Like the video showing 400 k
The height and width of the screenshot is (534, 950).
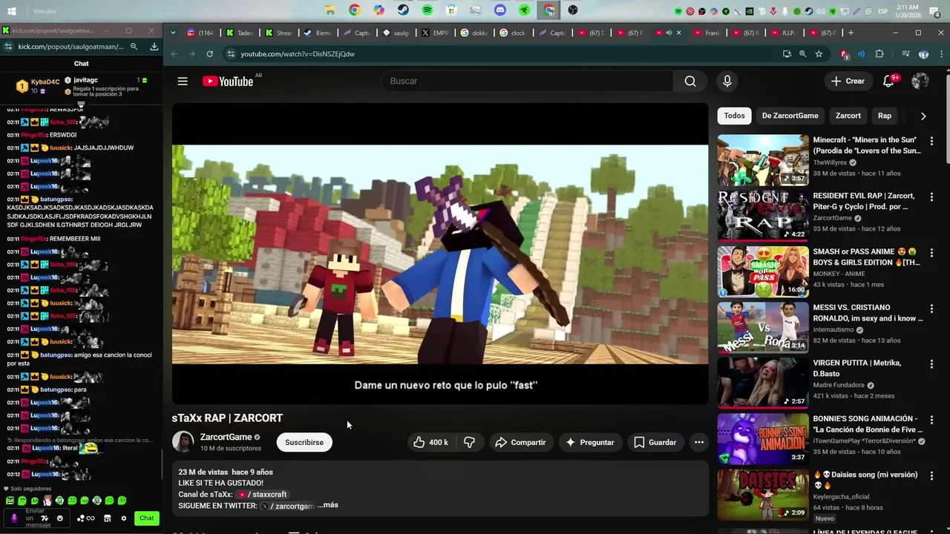pos(430,442)
